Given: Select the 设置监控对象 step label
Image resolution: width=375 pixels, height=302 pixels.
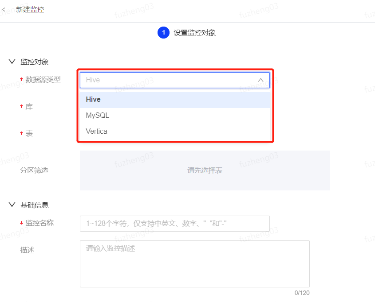Looking at the screenshot, I should (x=195, y=33).
